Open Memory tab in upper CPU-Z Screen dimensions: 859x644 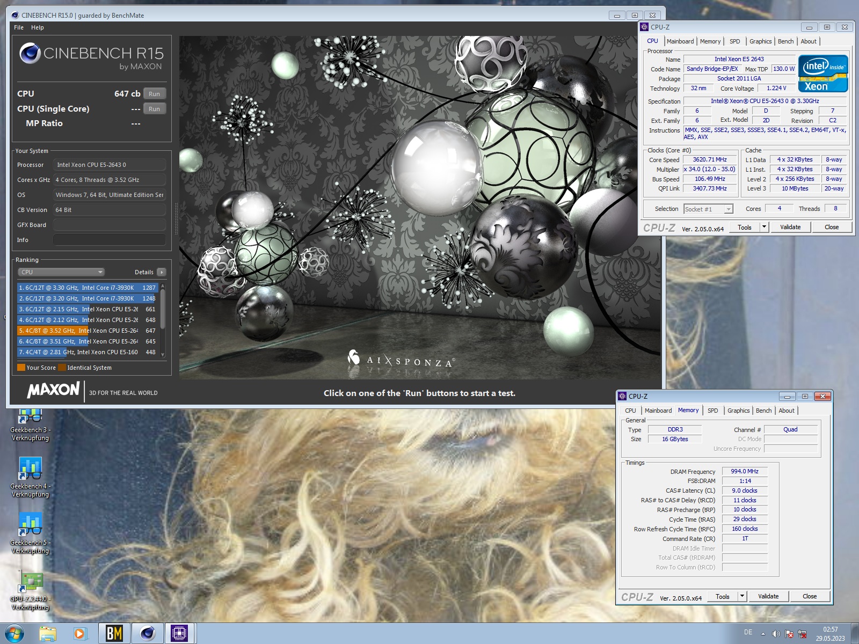pyautogui.click(x=710, y=41)
